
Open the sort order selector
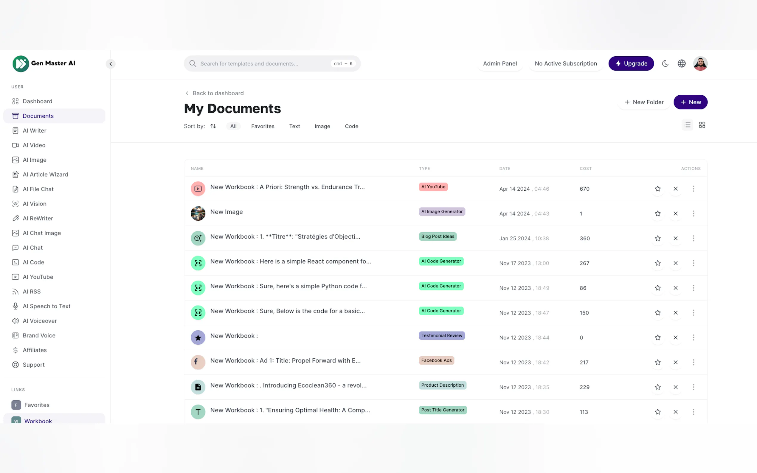213,126
